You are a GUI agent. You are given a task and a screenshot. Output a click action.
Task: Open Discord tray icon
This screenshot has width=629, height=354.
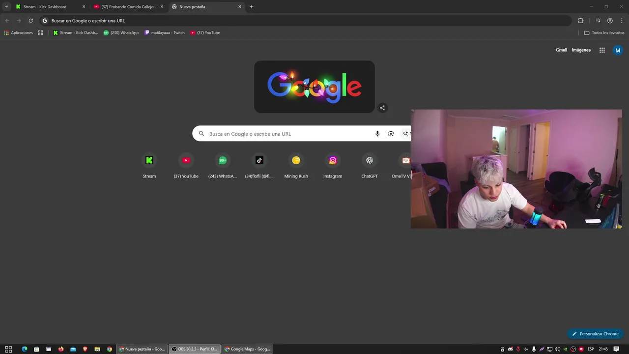point(511,349)
